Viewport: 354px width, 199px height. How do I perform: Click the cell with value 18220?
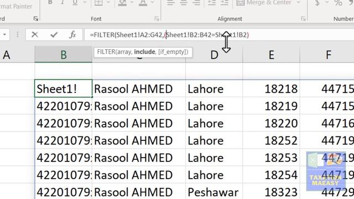point(271,123)
